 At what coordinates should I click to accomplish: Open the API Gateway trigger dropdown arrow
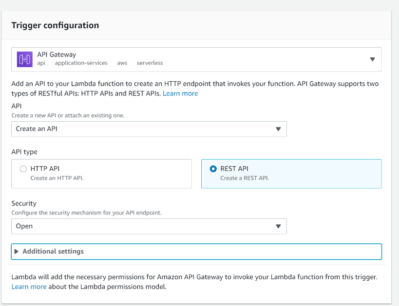[x=372, y=59]
